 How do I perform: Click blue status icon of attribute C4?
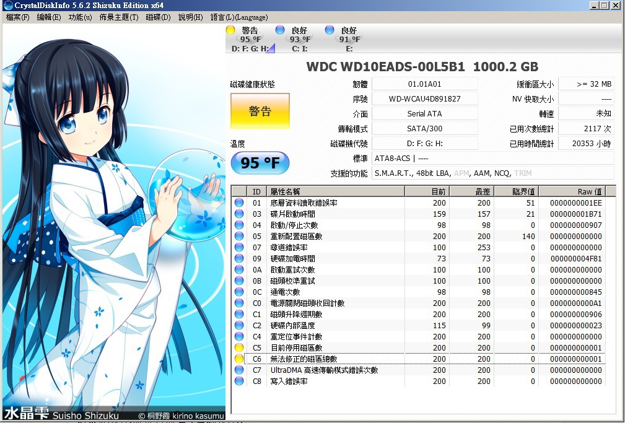pyautogui.click(x=239, y=336)
